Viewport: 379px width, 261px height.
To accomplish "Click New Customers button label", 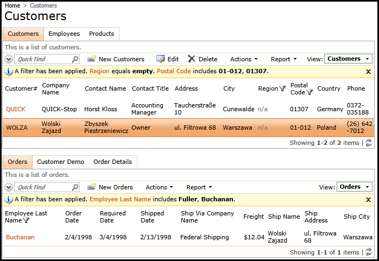I will click(122, 59).
